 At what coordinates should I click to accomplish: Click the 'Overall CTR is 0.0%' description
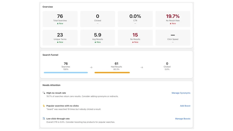(x=81, y=122)
